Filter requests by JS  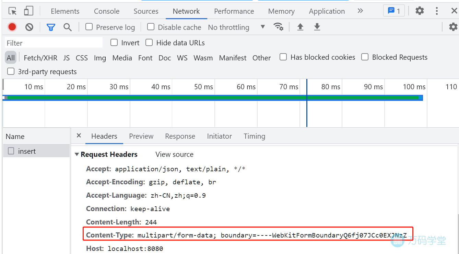click(67, 58)
